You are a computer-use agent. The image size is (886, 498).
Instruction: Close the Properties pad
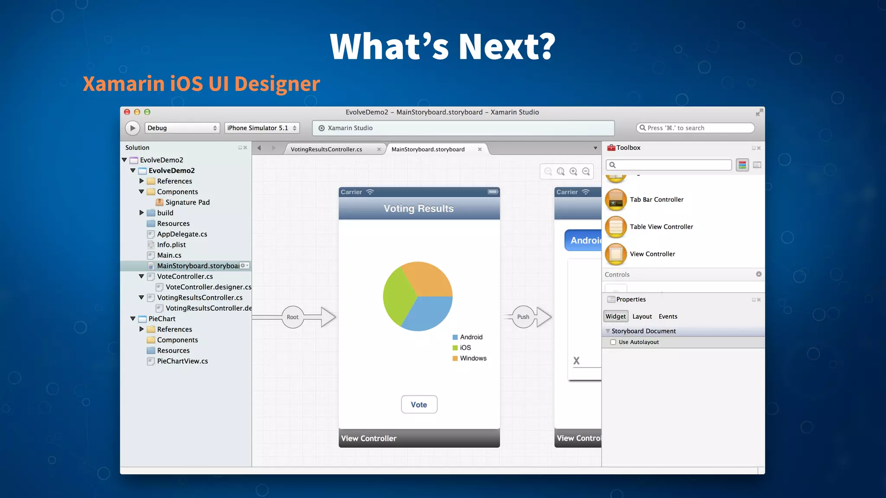coord(759,300)
